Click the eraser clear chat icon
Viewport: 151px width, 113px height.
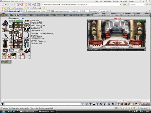(87, 104)
